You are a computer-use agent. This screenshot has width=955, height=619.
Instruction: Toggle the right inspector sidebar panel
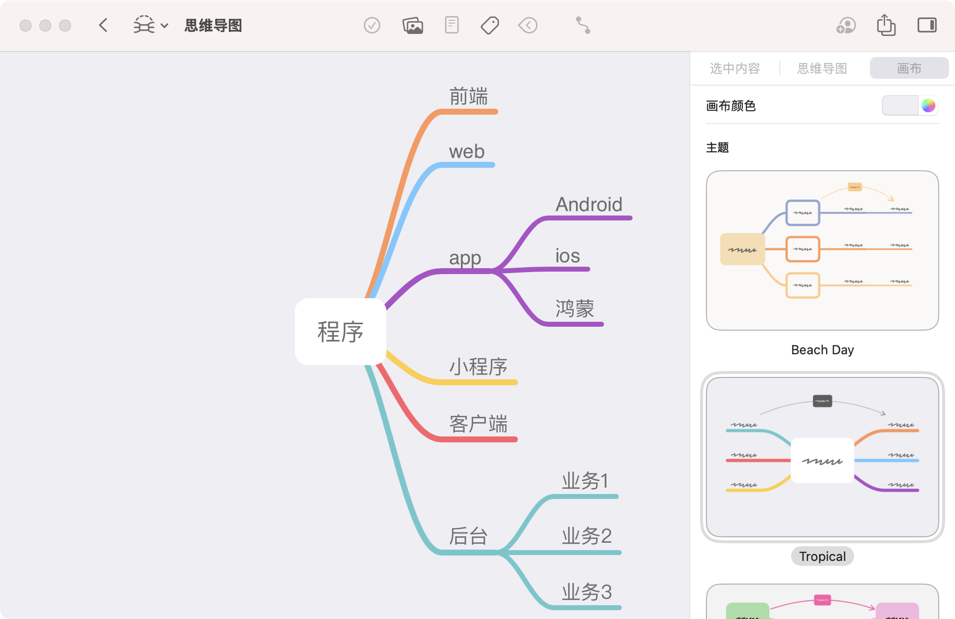tap(926, 25)
